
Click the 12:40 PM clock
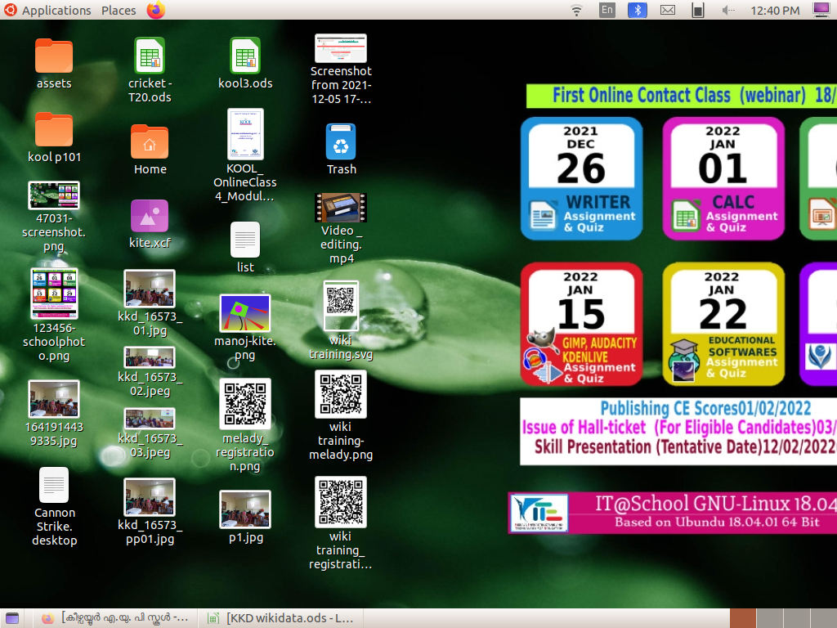click(x=775, y=10)
